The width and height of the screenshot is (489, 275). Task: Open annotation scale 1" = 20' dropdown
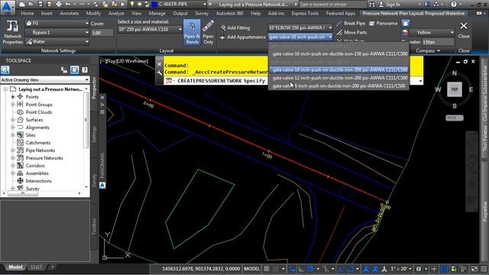pos(400,269)
